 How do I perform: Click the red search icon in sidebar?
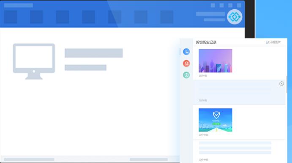tap(186, 64)
